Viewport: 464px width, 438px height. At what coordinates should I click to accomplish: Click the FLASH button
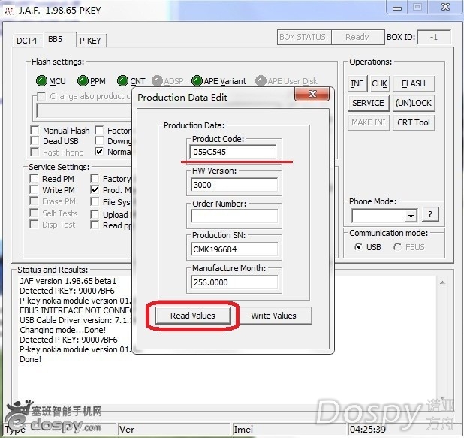(x=414, y=83)
